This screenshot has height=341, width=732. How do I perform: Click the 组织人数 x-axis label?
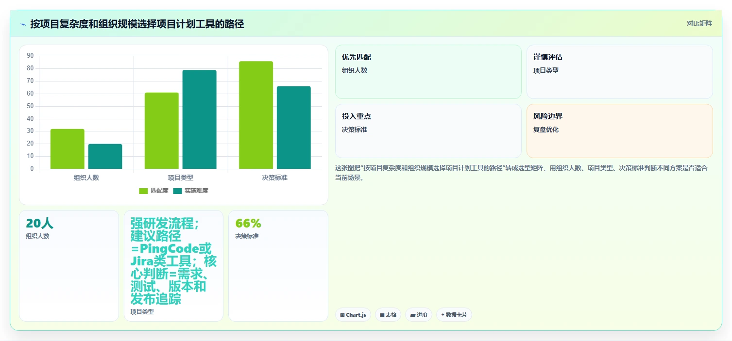[86, 178]
